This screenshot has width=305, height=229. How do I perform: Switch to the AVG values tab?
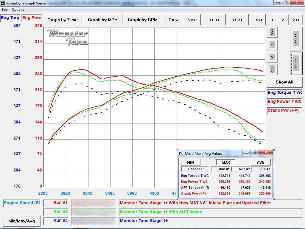pyautogui.click(x=261, y=162)
